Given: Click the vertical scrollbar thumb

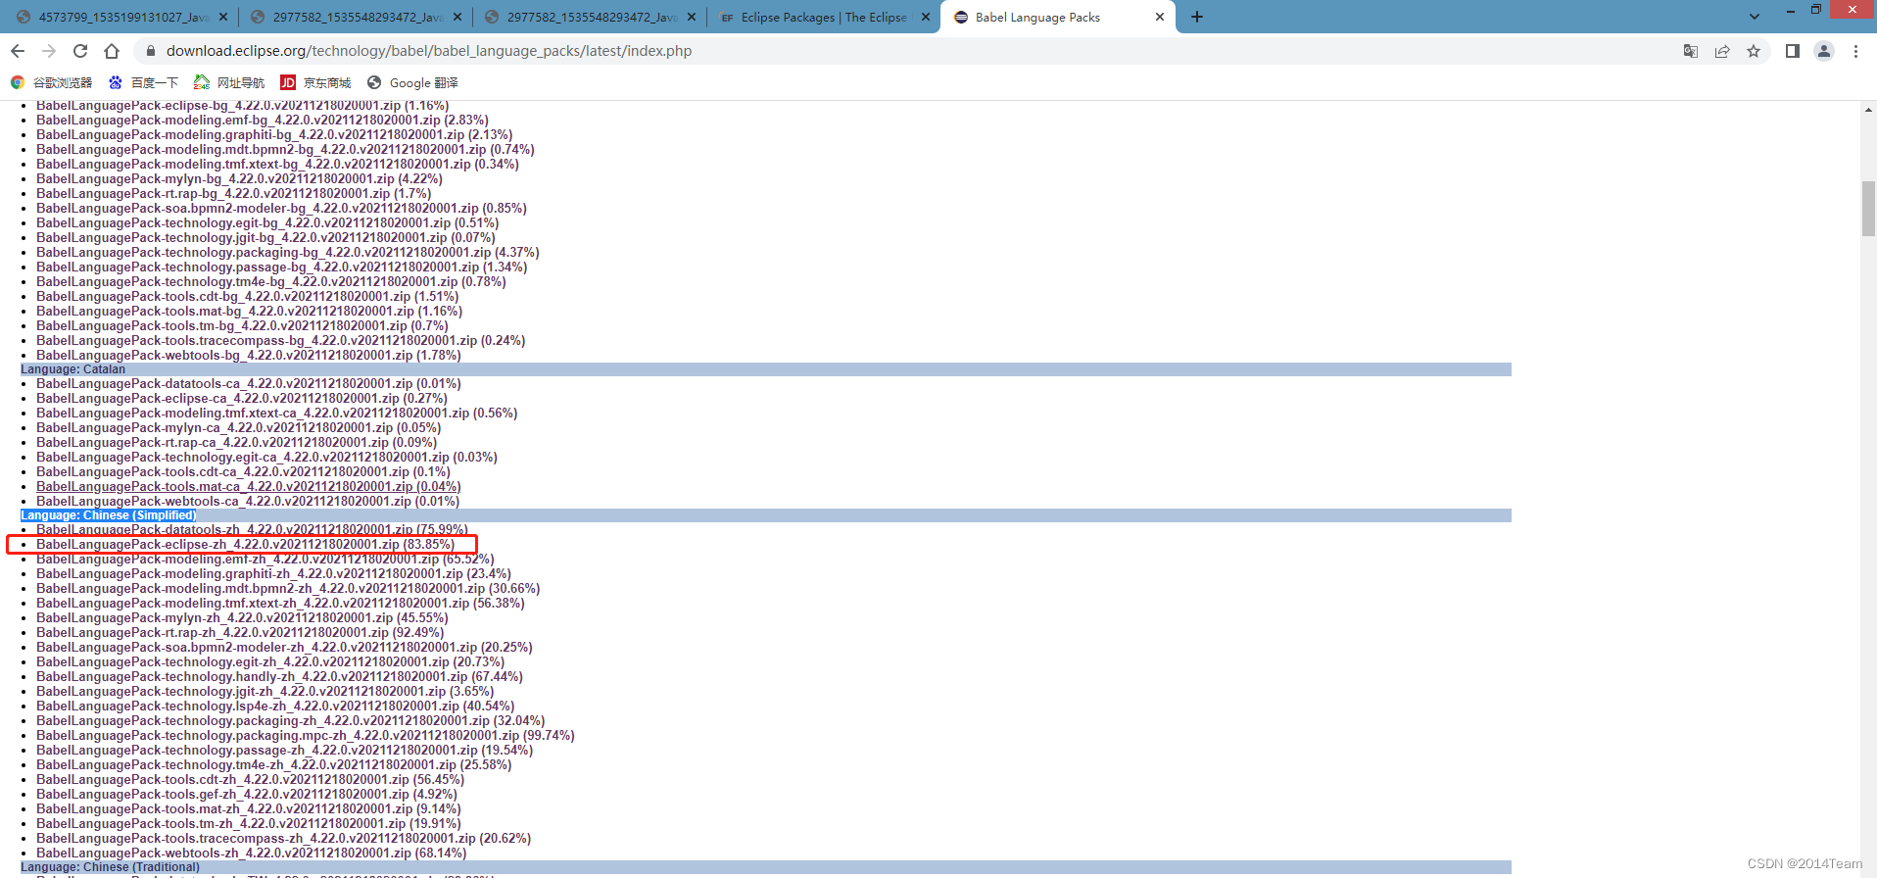Looking at the screenshot, I should [1868, 208].
